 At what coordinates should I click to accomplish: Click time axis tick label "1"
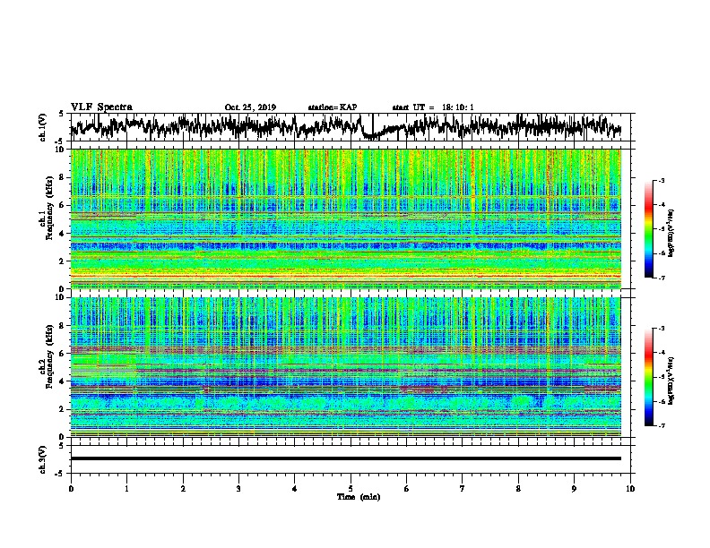pos(126,489)
